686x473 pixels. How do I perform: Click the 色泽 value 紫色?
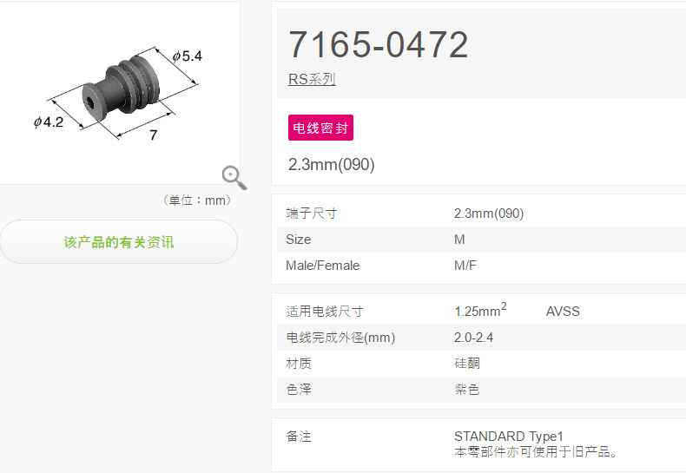tap(467, 389)
